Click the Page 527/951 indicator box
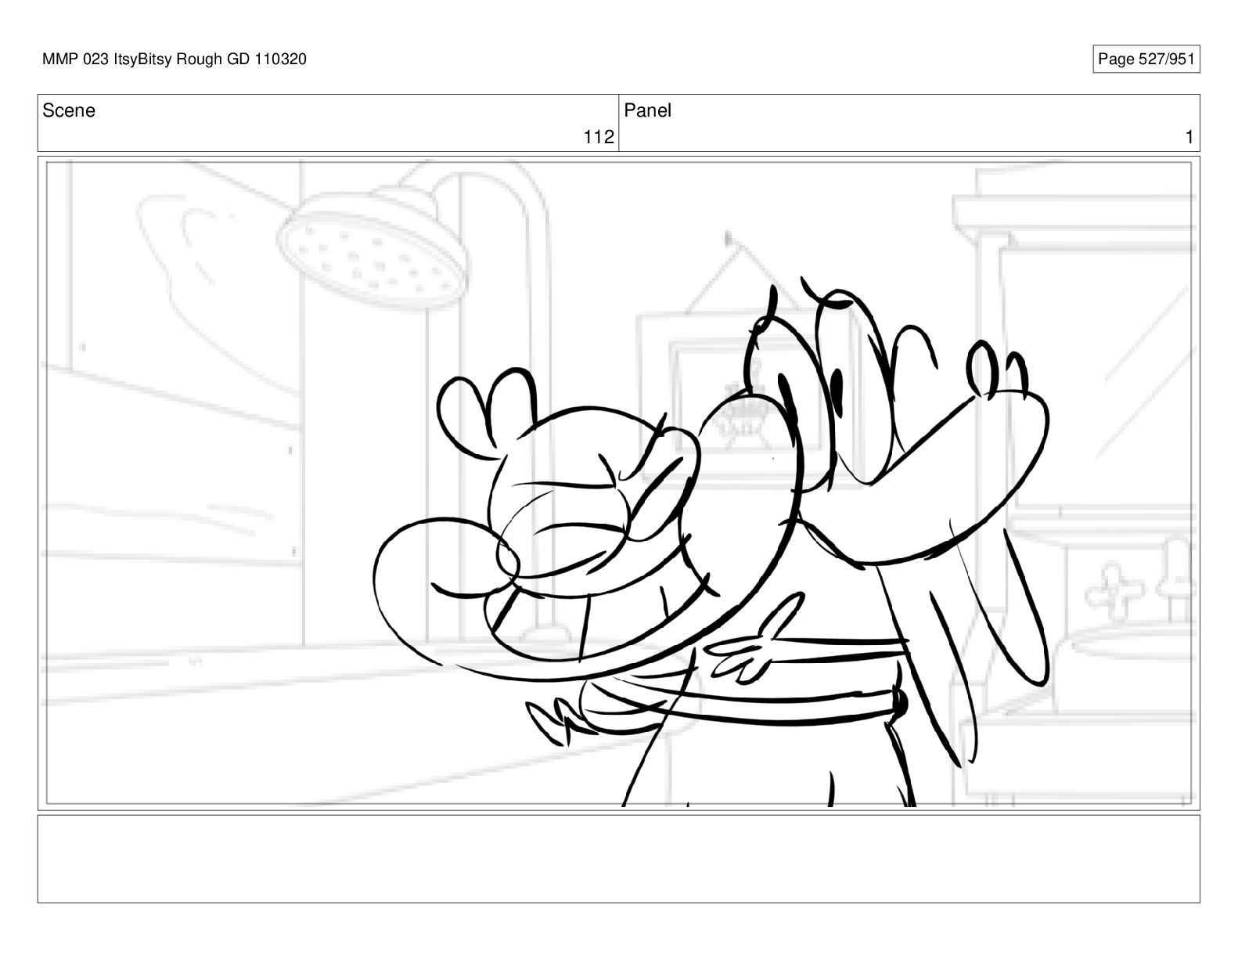Image resolution: width=1238 pixels, height=959 pixels. [x=1146, y=59]
